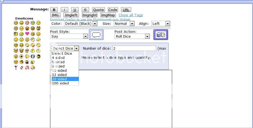Choose highlighted 20 sided dice option
This screenshot has height=128, width=253.
point(65,79)
